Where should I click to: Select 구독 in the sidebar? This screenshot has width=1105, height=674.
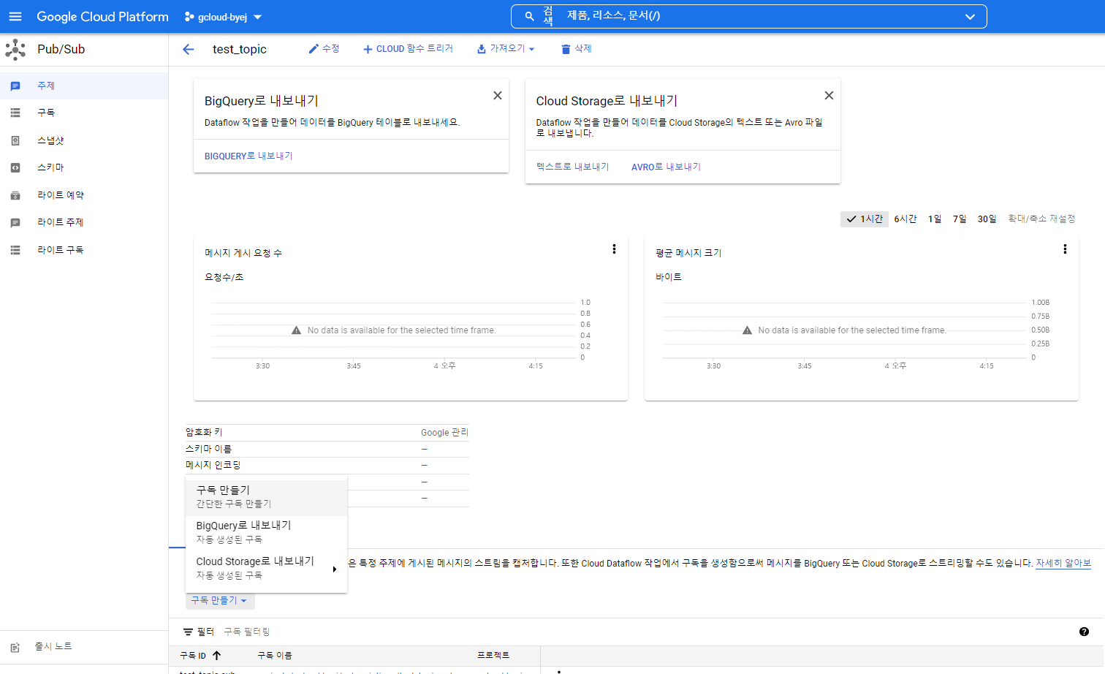(84, 113)
